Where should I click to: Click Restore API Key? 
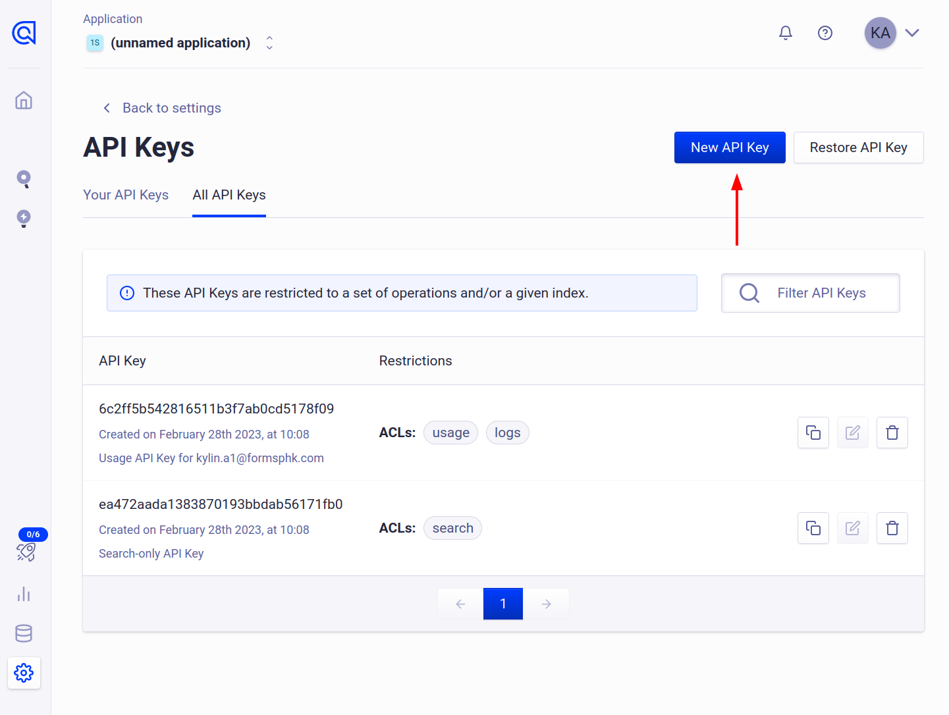pyautogui.click(x=858, y=147)
